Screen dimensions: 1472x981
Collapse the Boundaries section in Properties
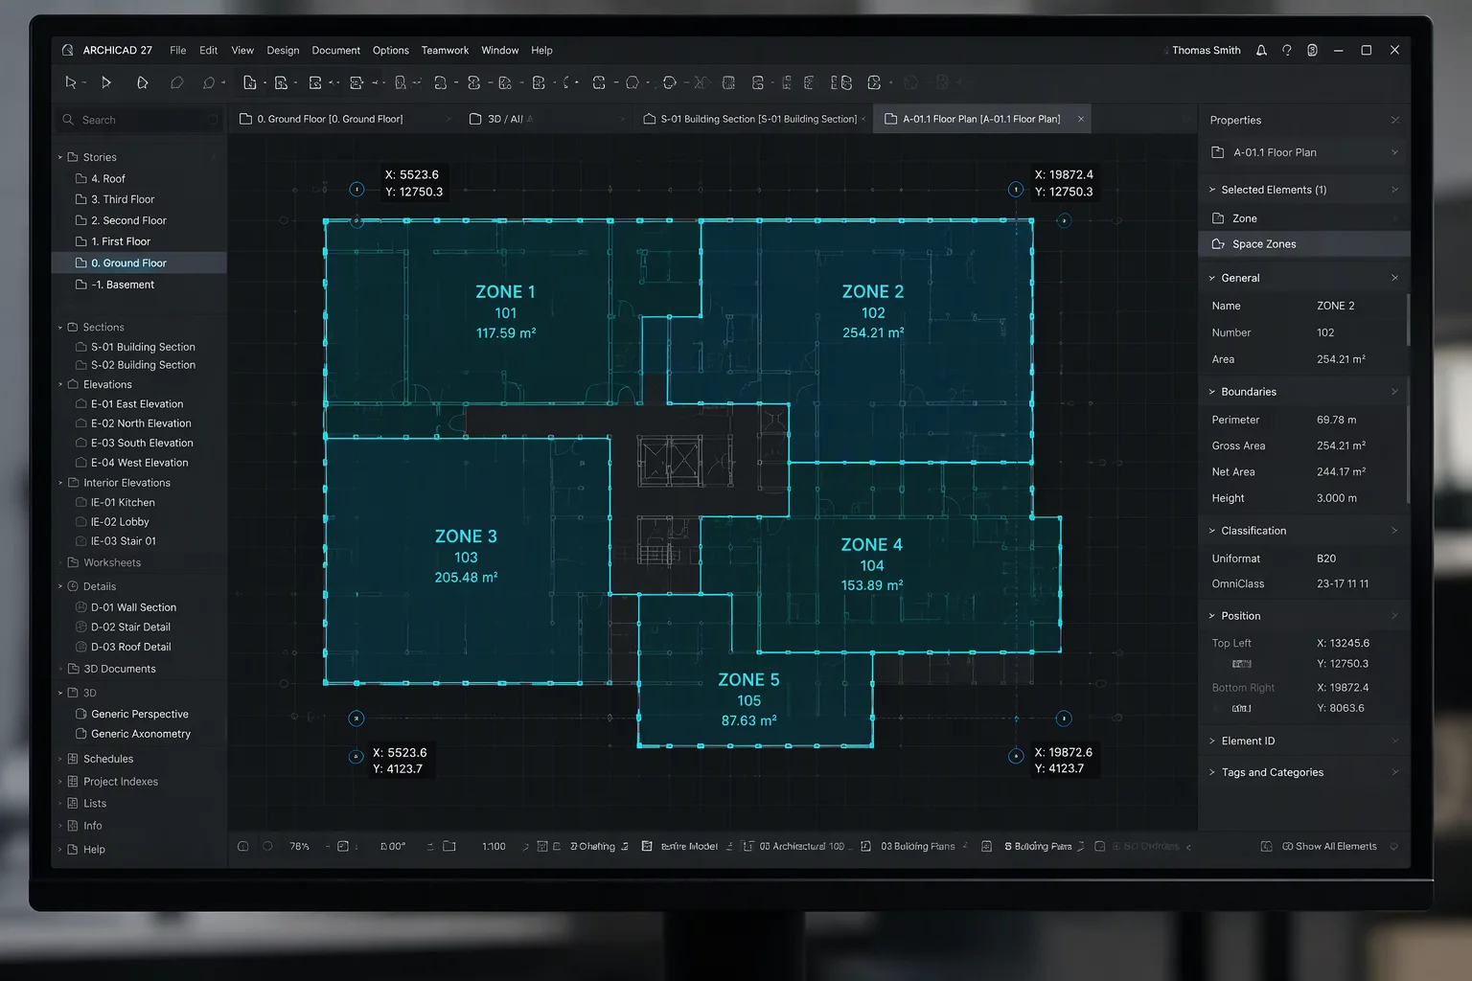point(1212,392)
